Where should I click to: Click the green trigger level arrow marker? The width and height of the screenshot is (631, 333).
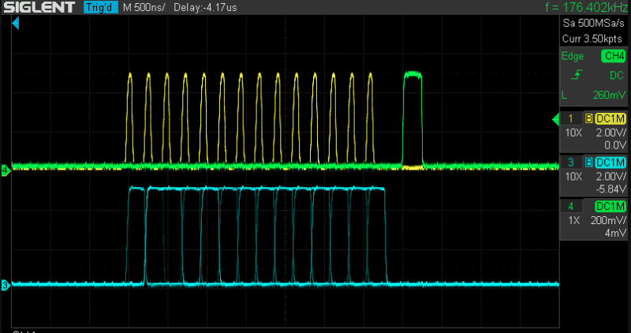554,119
